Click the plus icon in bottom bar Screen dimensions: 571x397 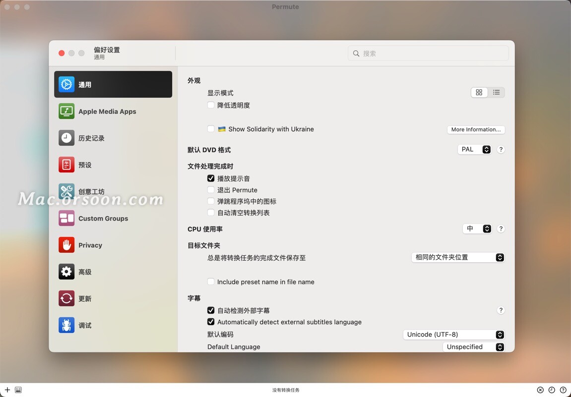[7, 390]
